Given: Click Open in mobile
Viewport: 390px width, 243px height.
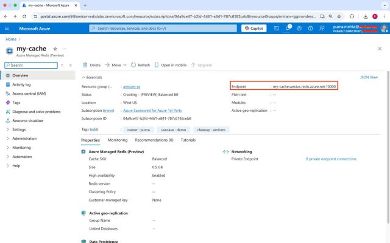Looking at the screenshot, I should pyautogui.click(x=171, y=65).
